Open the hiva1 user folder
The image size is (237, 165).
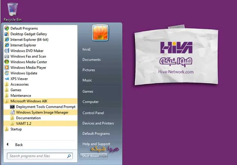(x=86, y=49)
